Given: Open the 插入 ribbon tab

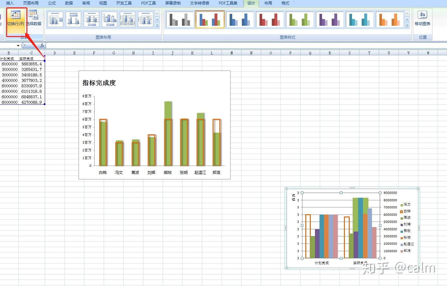Looking at the screenshot, I should coord(10,3).
